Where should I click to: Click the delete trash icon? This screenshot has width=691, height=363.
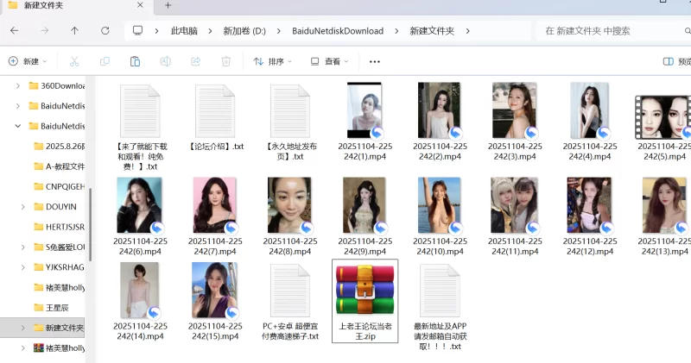[226, 61]
